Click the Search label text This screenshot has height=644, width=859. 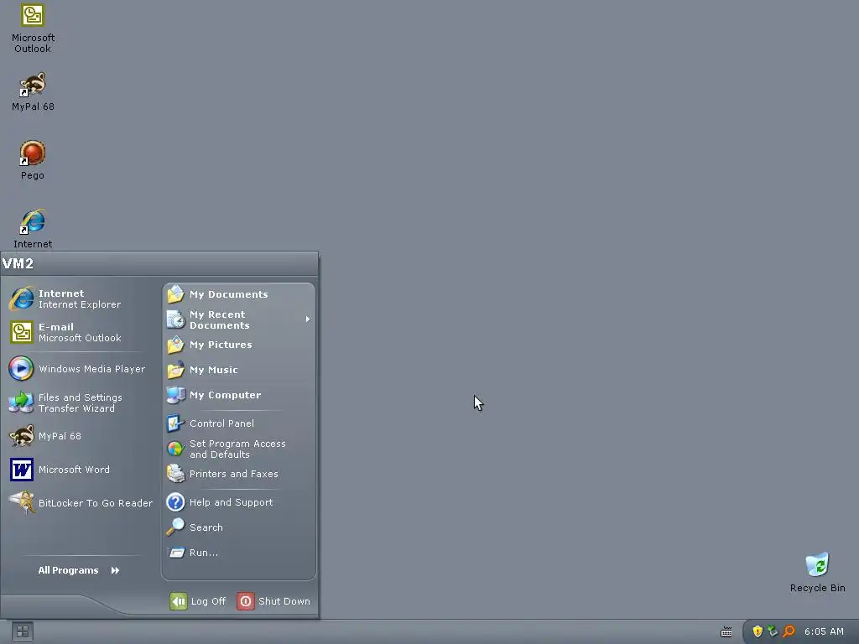tap(206, 528)
